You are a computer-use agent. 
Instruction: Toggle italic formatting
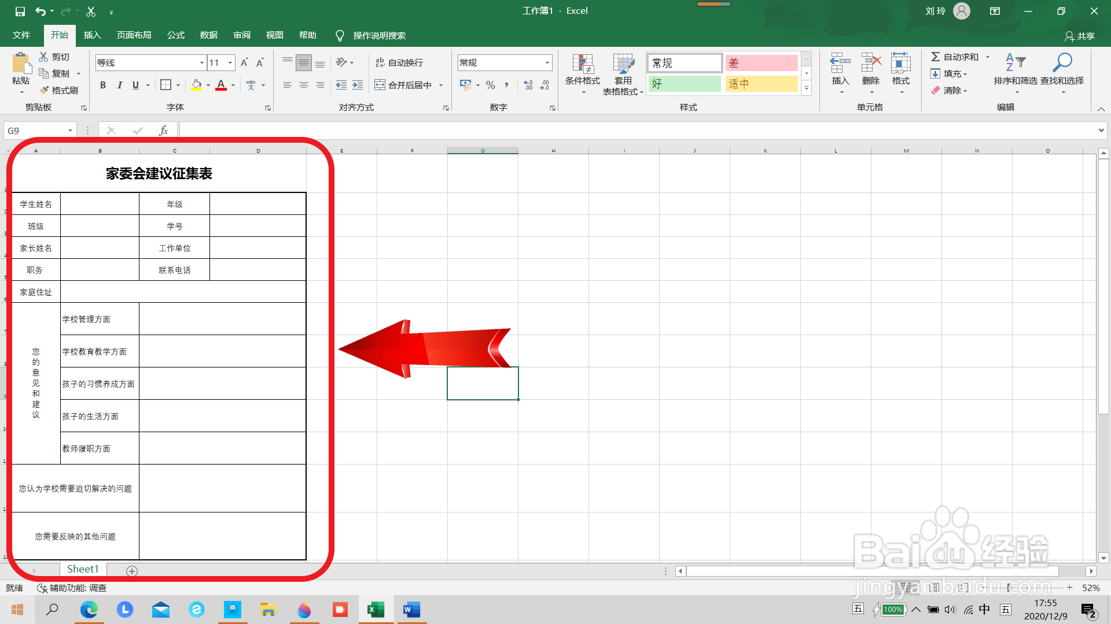pos(119,85)
